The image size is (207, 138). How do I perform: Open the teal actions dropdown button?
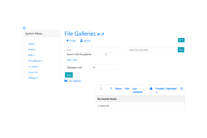click(181, 40)
